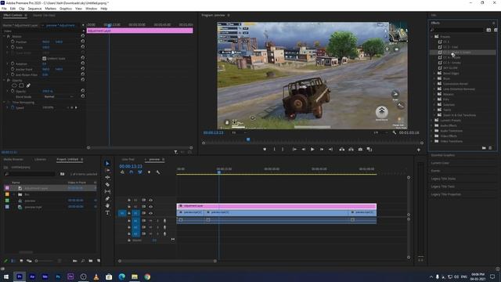Image resolution: width=501 pixels, height=282 pixels.
Task: Open the File menu
Action: tap(4, 9)
